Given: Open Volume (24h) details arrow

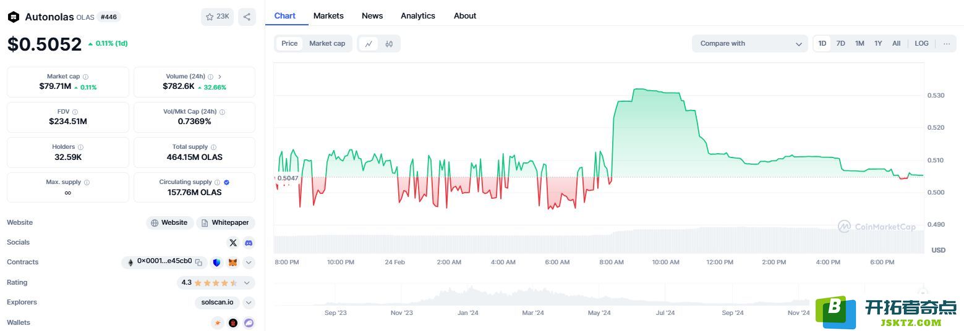Looking at the screenshot, I should pyautogui.click(x=220, y=77).
